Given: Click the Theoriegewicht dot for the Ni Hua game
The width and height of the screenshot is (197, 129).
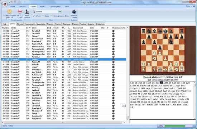Looking at the screenshot, I should [x=113, y=59].
